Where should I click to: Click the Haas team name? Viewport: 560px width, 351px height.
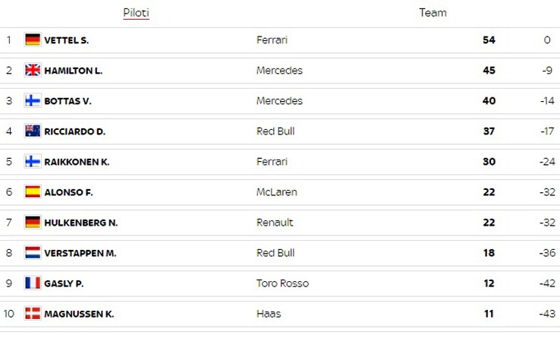point(269,314)
